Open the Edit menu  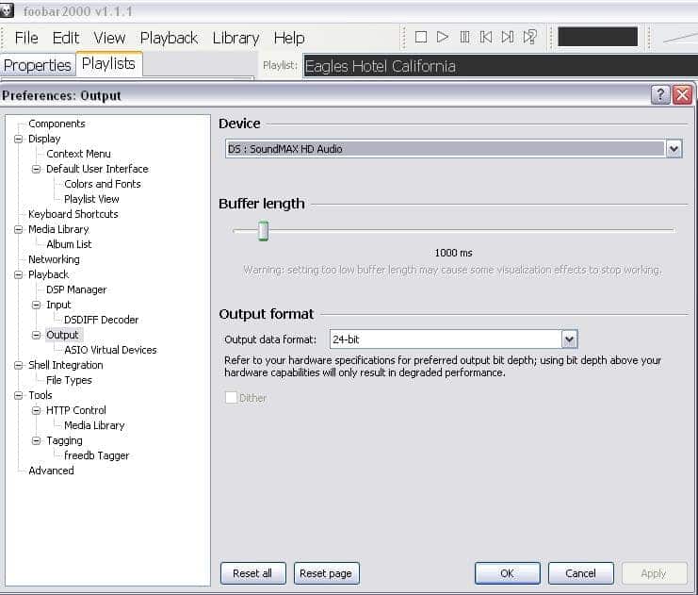click(x=65, y=38)
